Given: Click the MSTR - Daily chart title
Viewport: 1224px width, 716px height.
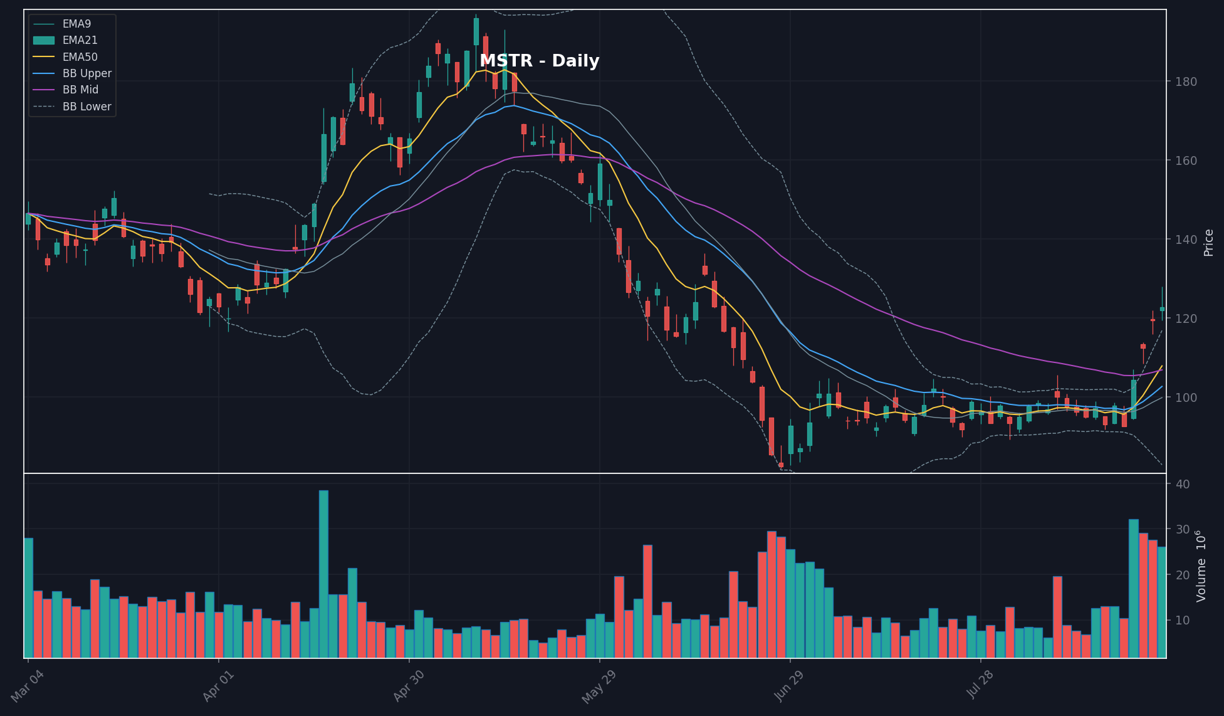Looking at the screenshot, I should 539,61.
